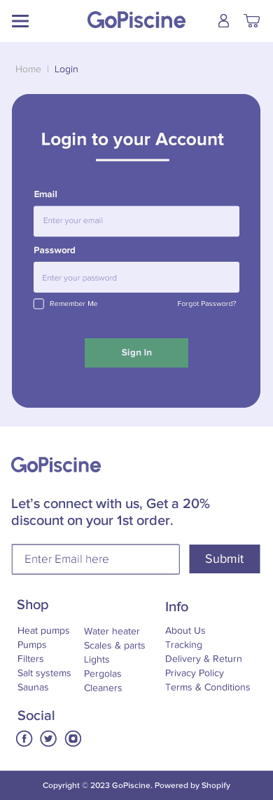Open the shopping cart icon
273x800 pixels.
tap(252, 20)
